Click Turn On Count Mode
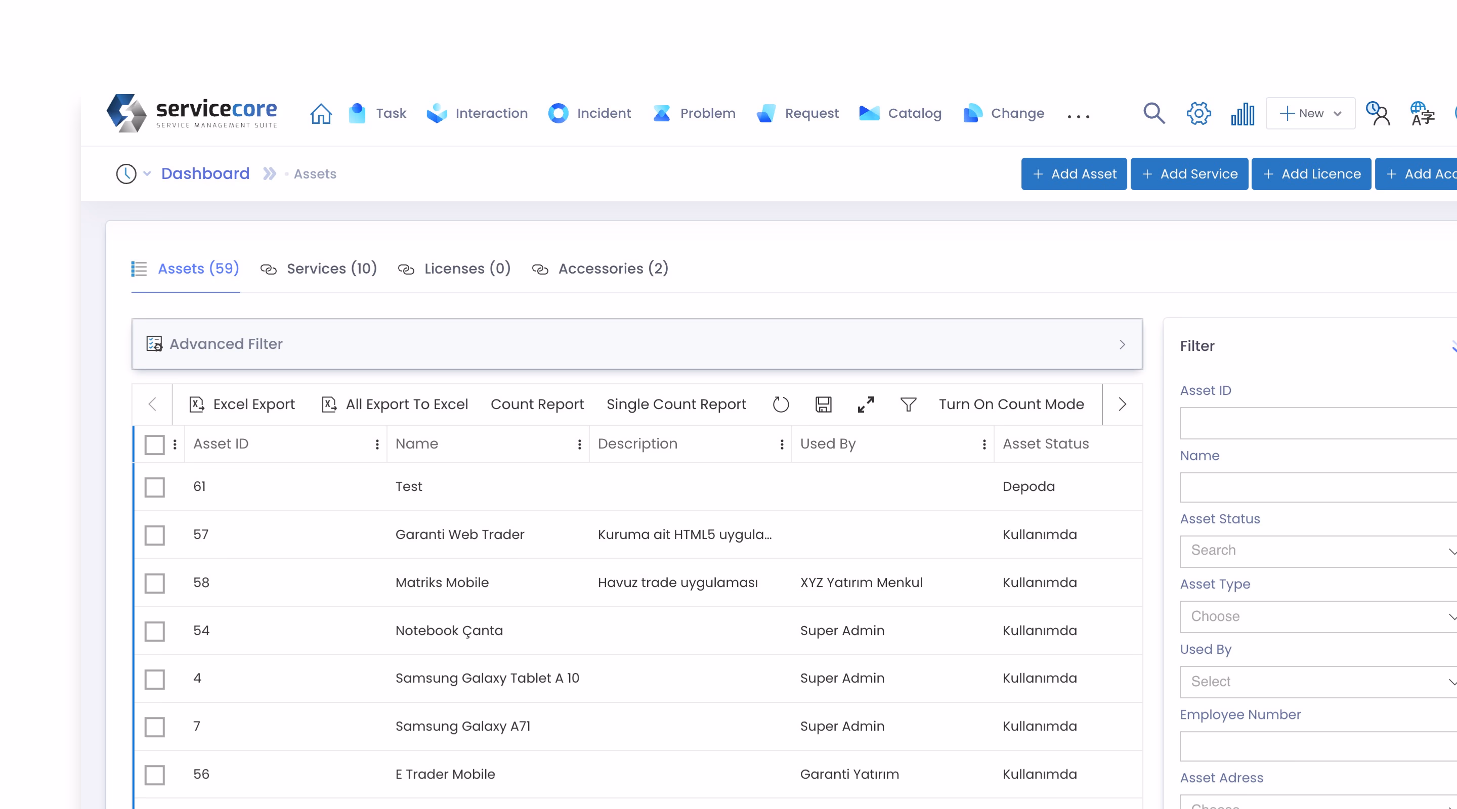Screen dimensions: 1457x809 pyautogui.click(x=1011, y=404)
